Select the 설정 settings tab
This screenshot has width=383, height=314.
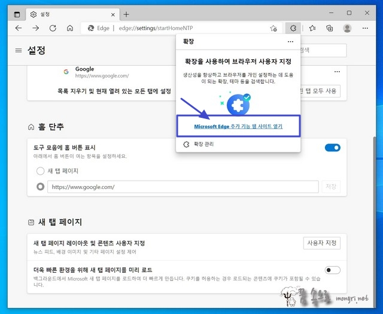(x=72, y=14)
